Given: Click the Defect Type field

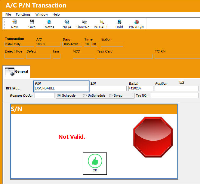Looking at the screenshot, I should tap(14, 56).
